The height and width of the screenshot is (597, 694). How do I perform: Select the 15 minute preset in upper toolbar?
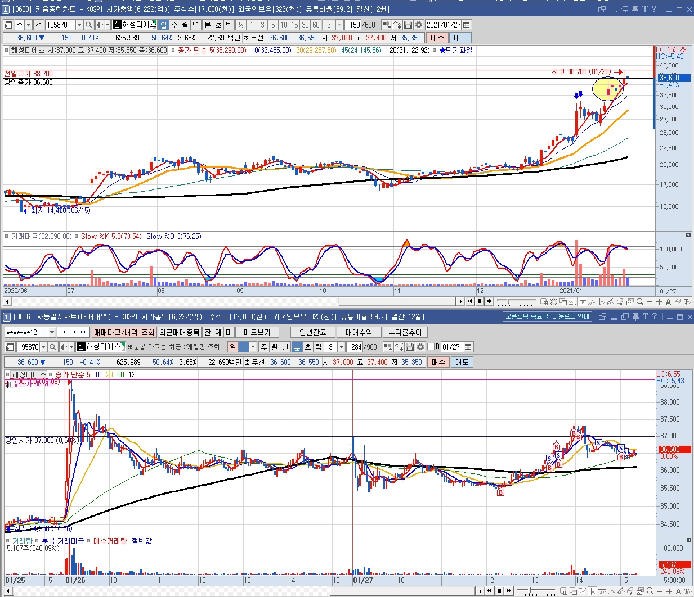(x=294, y=25)
